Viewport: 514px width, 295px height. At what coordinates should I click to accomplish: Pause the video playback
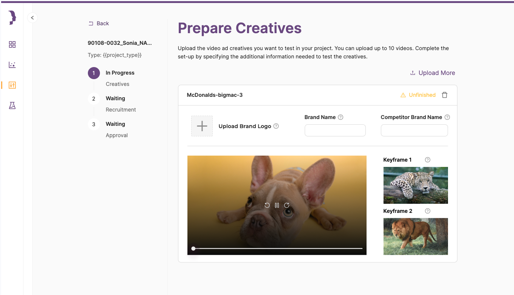tap(277, 205)
